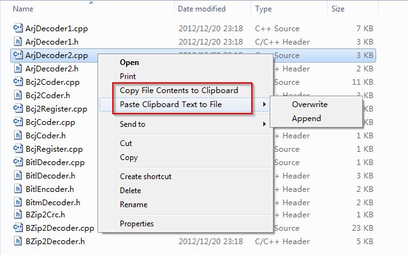
Task: Click the ArjDecoder1.h header file icon
Action: click(x=18, y=41)
